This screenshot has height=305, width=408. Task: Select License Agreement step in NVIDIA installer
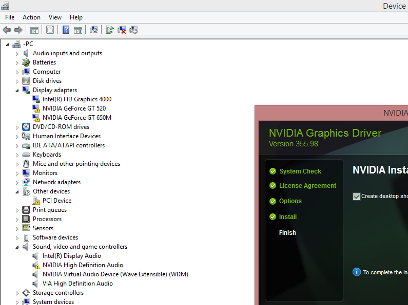point(307,186)
